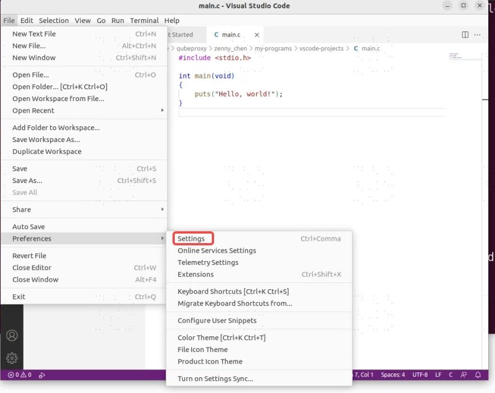Choose Product Icon Theme
Image resolution: width=495 pixels, height=393 pixels.
(259, 362)
